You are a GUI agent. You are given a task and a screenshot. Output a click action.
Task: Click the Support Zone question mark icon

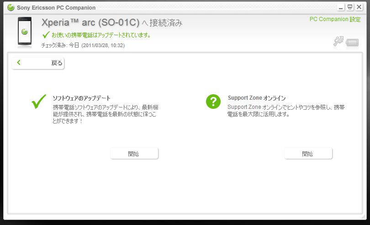pyautogui.click(x=213, y=102)
